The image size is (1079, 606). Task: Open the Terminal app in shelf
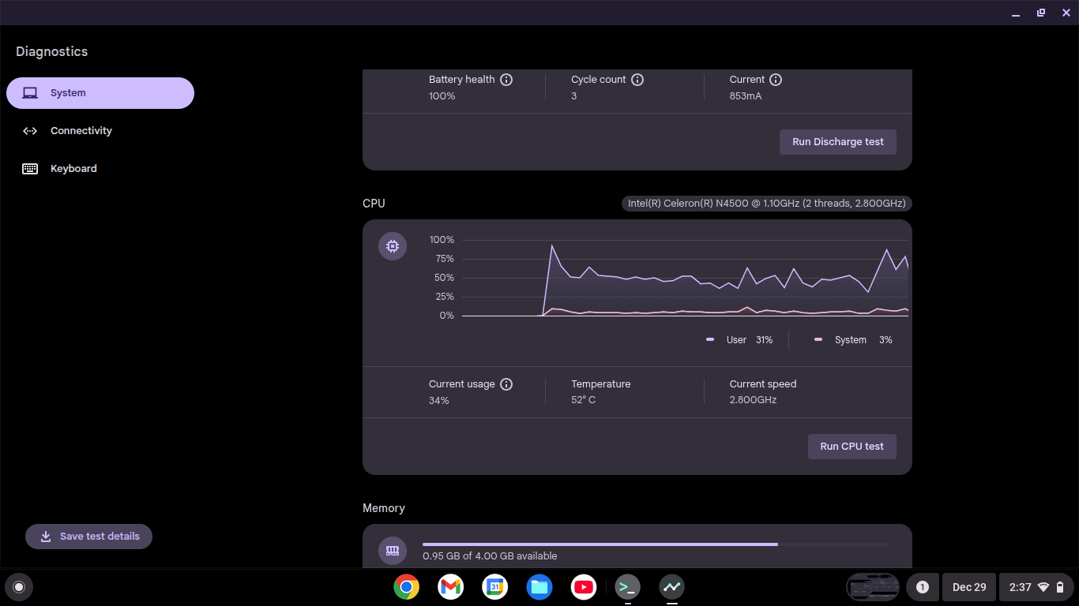tap(628, 587)
